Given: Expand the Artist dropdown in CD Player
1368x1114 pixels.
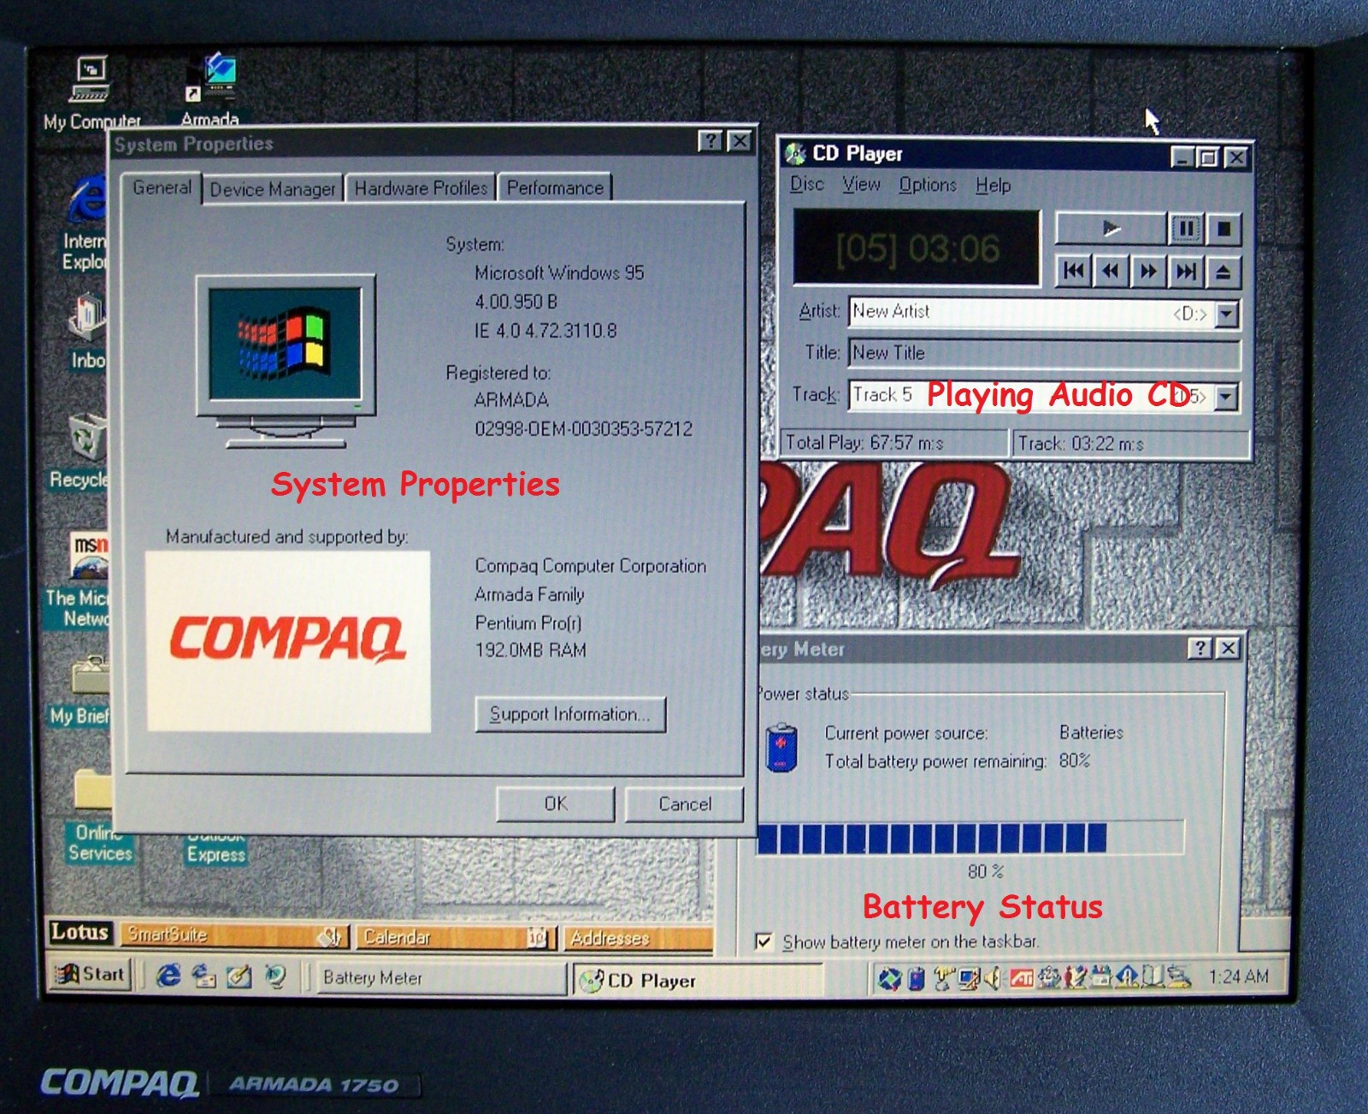Looking at the screenshot, I should [1227, 314].
